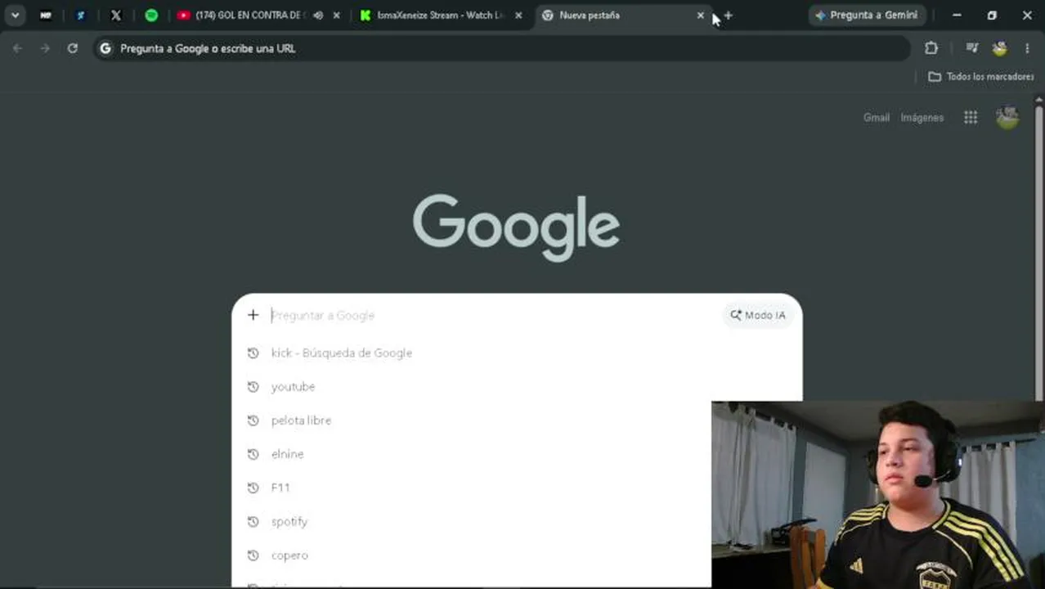This screenshot has width=1045, height=589.
Task: Click the Pregunta a Gemini button
Action: 867,15
